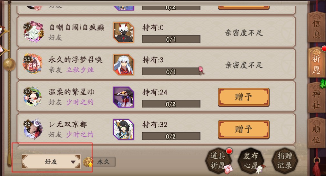Select the white-haired dog-eared shikigami portrait
Image resolution: width=326 pixels, height=176 pixels.
pyautogui.click(x=124, y=65)
